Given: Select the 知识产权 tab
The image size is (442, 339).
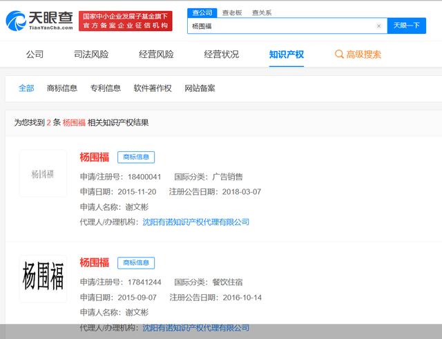Looking at the screenshot, I should pos(287,54).
